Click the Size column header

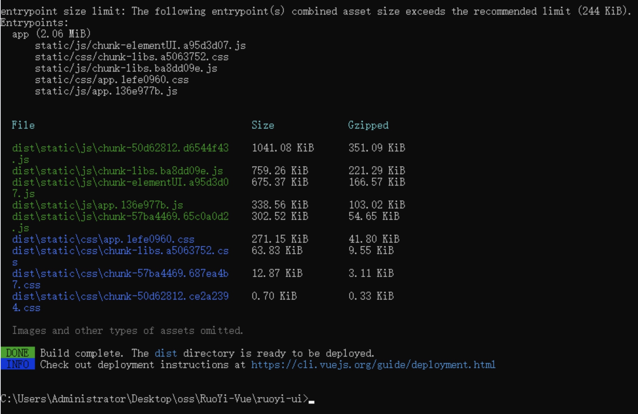tap(263, 125)
